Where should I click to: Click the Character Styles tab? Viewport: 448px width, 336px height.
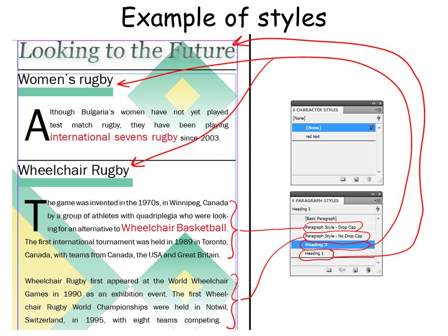[x=317, y=110]
